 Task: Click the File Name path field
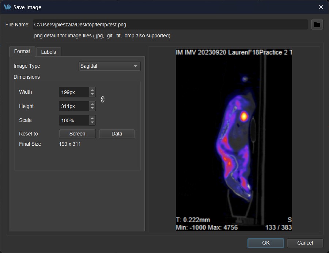click(x=170, y=25)
